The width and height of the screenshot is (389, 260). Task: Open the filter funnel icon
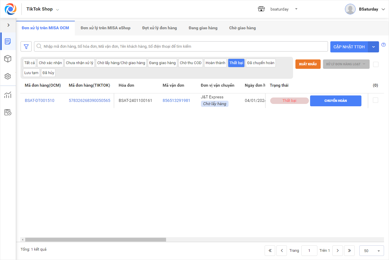click(26, 47)
